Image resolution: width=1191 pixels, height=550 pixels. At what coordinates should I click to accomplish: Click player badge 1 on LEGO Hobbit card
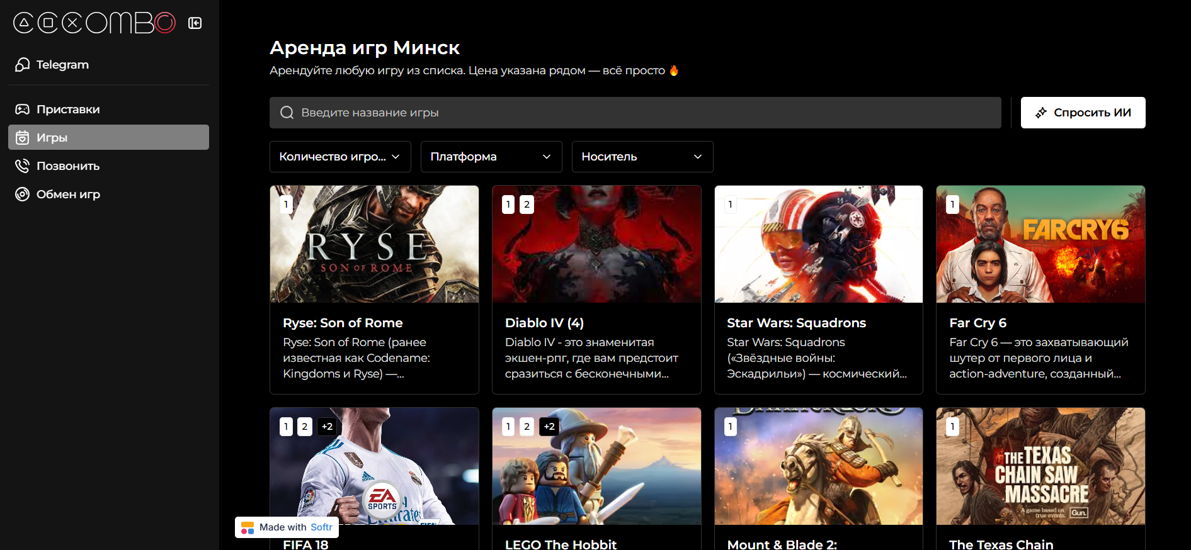click(508, 427)
